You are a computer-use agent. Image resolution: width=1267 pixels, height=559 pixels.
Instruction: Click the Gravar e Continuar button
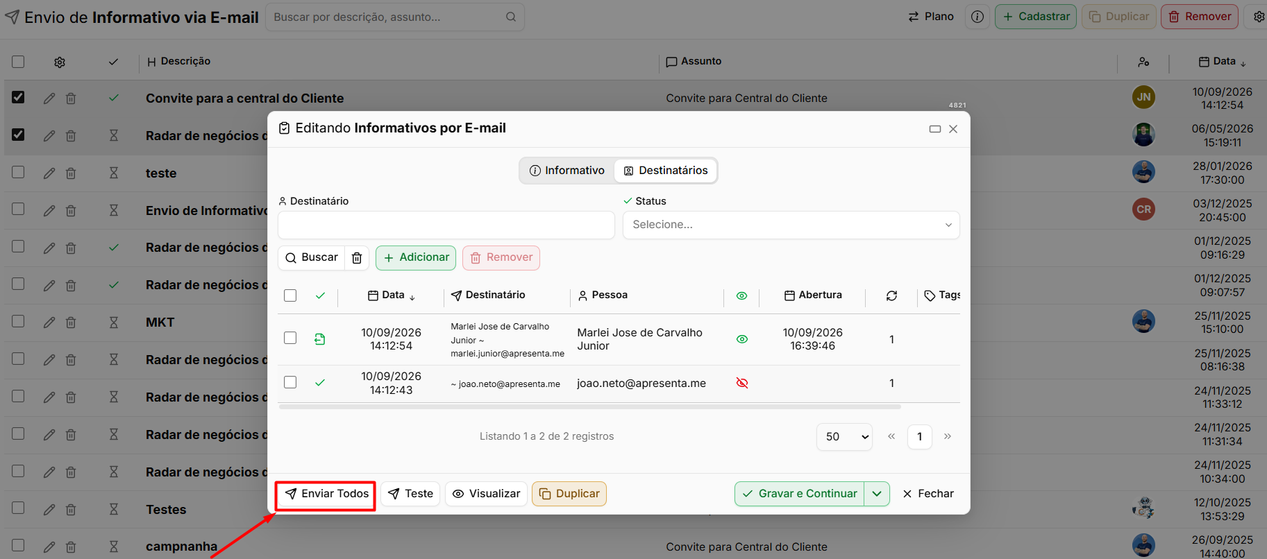point(800,494)
